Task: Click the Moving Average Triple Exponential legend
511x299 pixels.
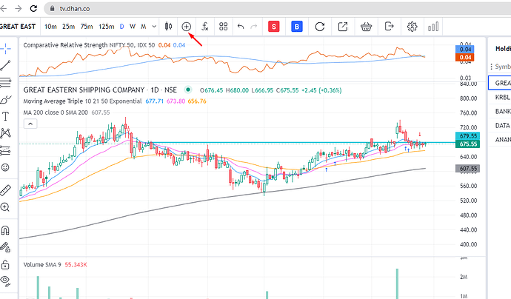Action: pyautogui.click(x=82, y=101)
